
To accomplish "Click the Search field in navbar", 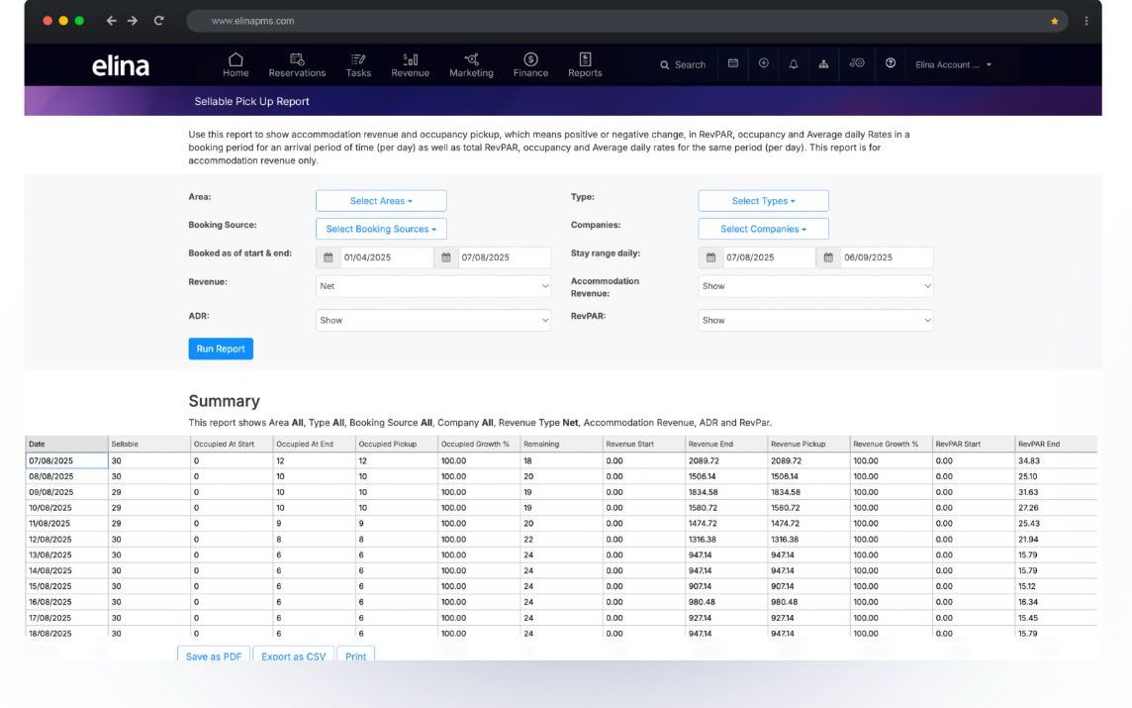I will [683, 65].
